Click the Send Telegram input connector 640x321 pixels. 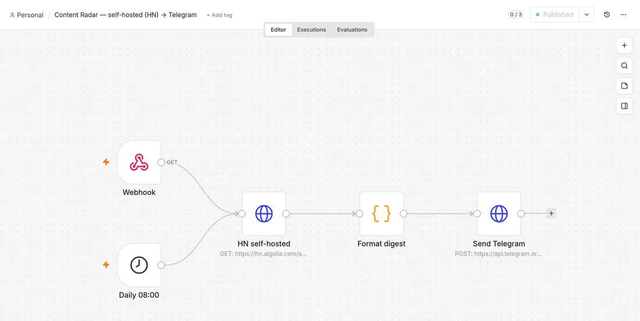pyautogui.click(x=477, y=214)
